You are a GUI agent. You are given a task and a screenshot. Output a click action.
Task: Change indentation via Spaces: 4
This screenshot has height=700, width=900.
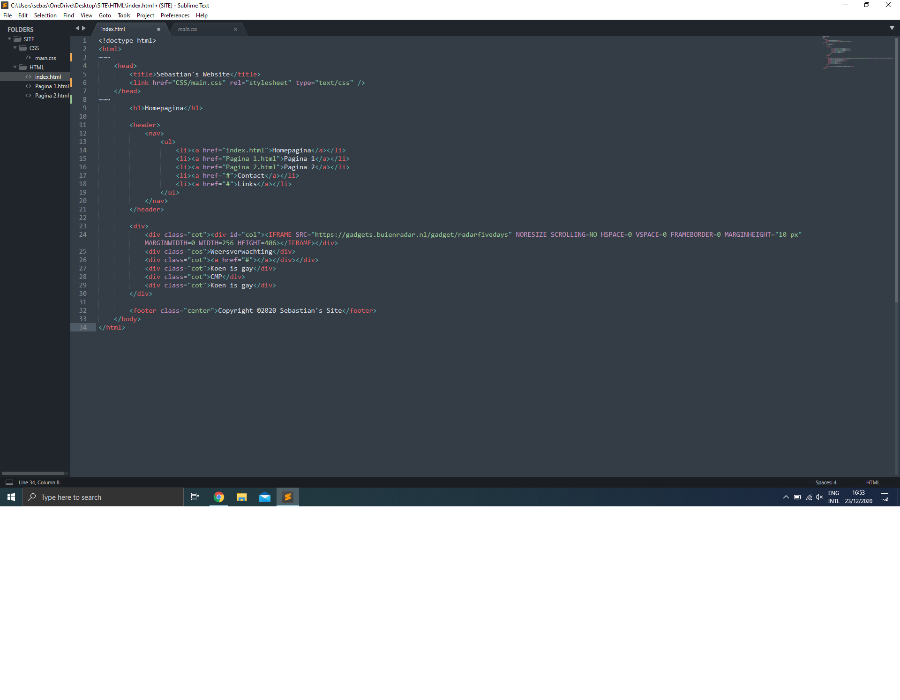[x=825, y=482]
